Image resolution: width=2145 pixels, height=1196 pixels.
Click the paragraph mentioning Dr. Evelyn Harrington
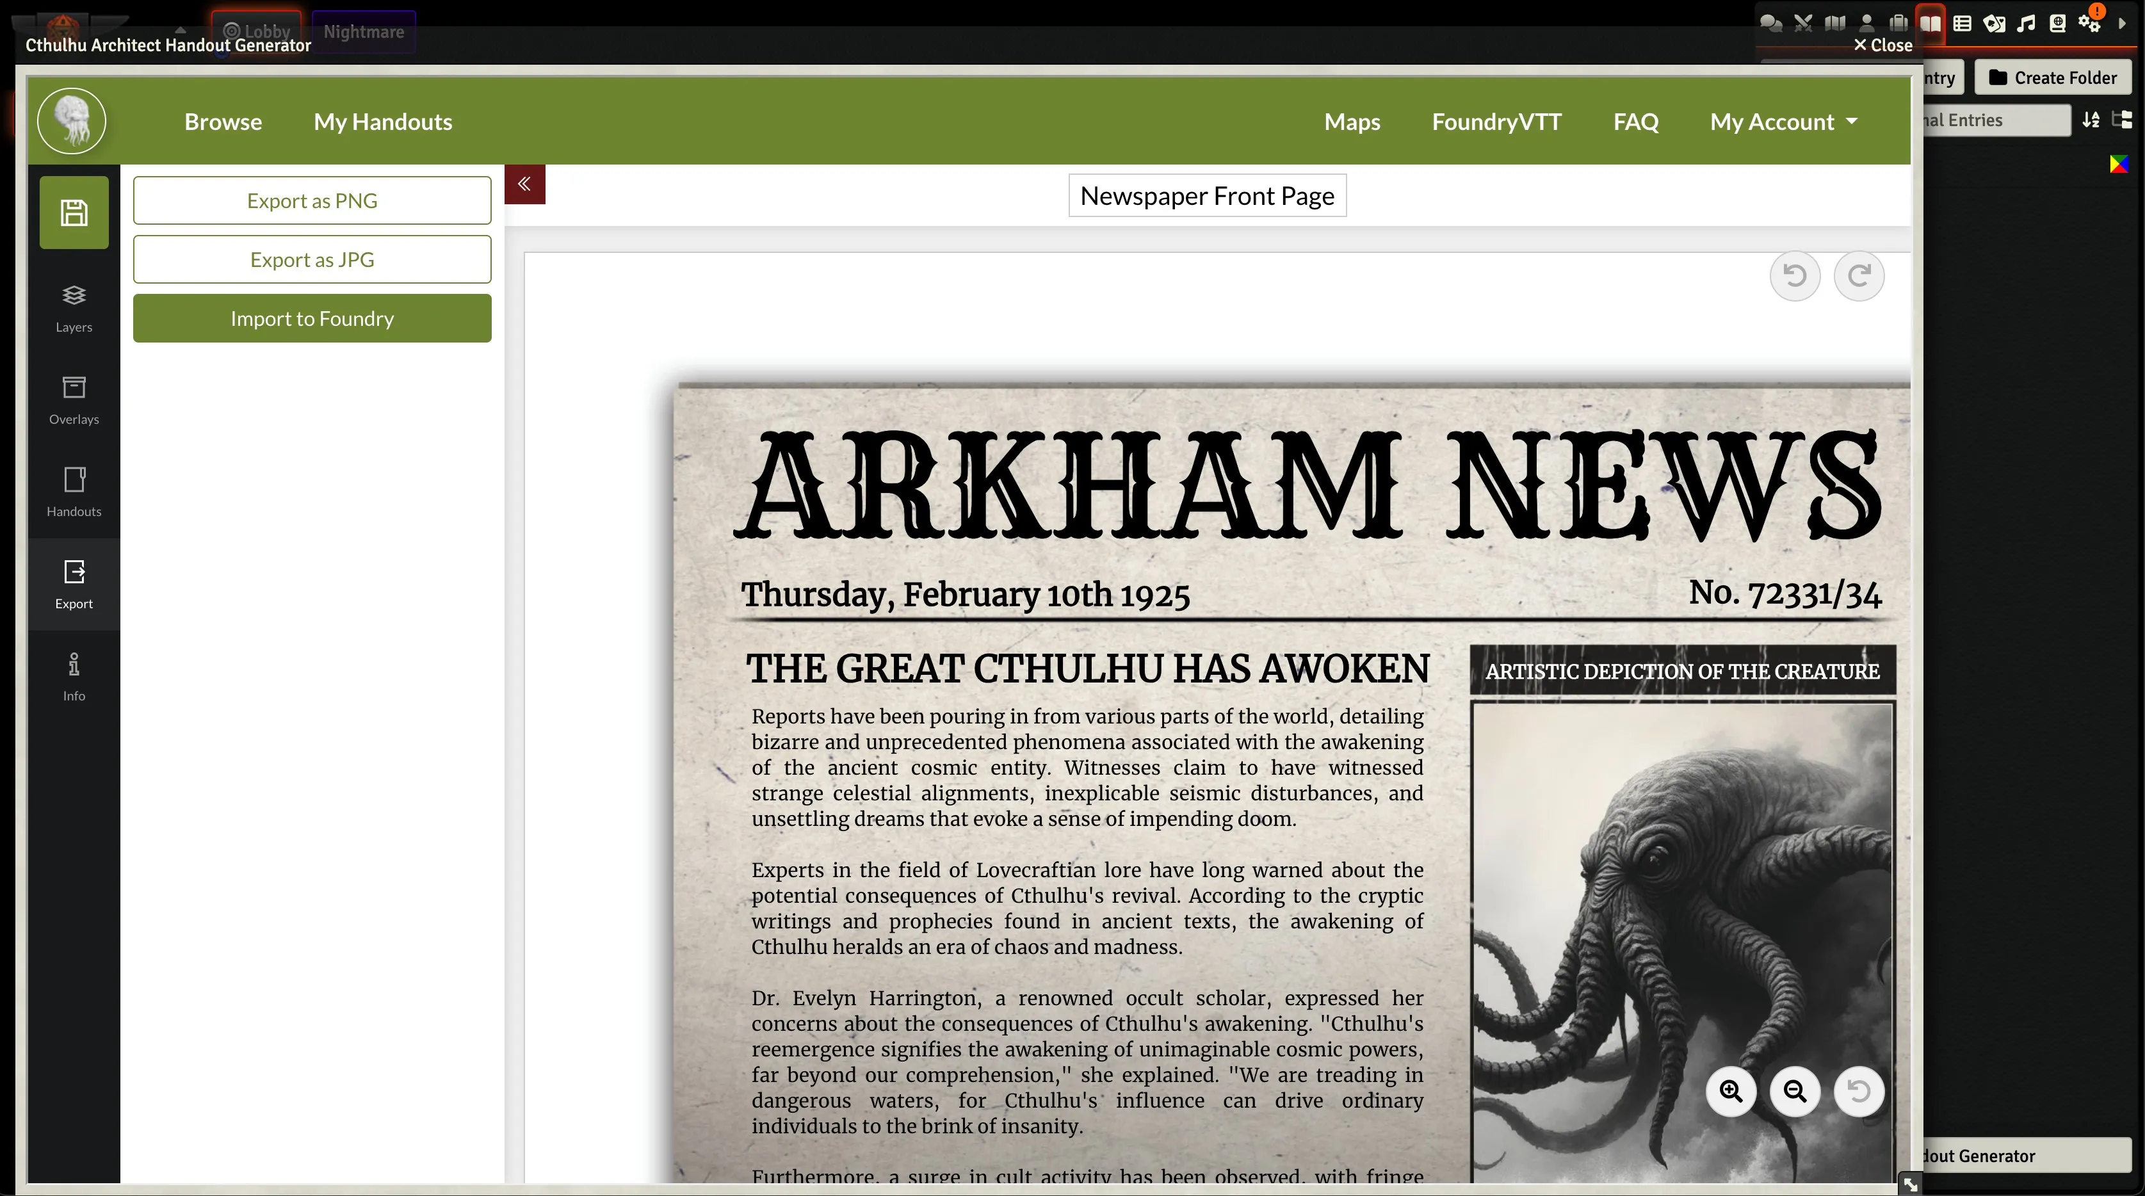coord(1087,1062)
